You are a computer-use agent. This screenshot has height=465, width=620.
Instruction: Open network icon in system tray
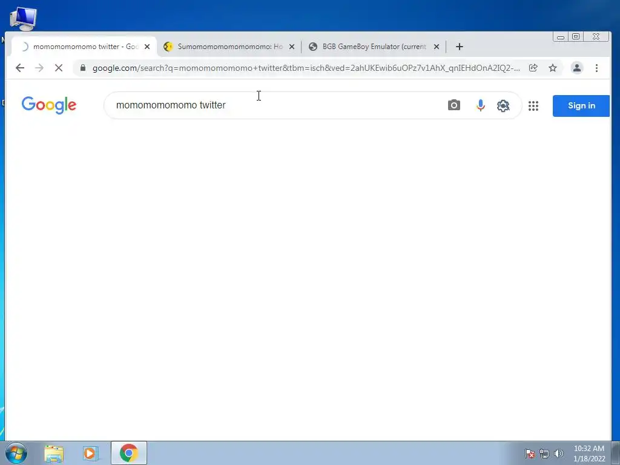coord(544,453)
